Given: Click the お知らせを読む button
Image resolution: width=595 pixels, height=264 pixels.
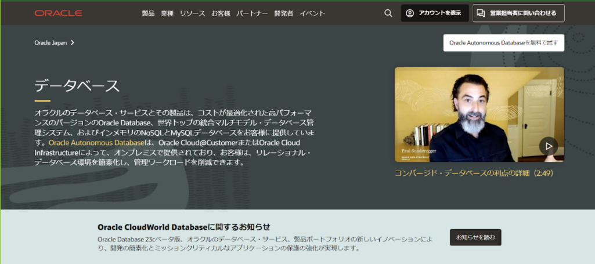Looking at the screenshot, I should click(x=475, y=237).
